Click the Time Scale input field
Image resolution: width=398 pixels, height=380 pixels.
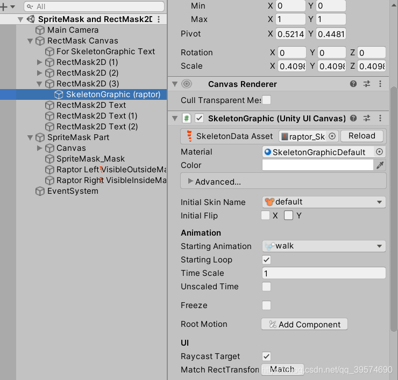[324, 273]
